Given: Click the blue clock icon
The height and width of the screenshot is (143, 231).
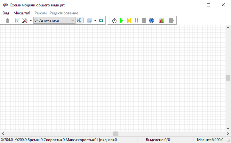Looking at the screenshot, I should 151,20.
